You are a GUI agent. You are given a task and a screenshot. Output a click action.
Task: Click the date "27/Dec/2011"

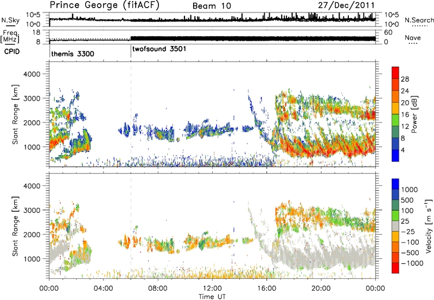click(346, 5)
